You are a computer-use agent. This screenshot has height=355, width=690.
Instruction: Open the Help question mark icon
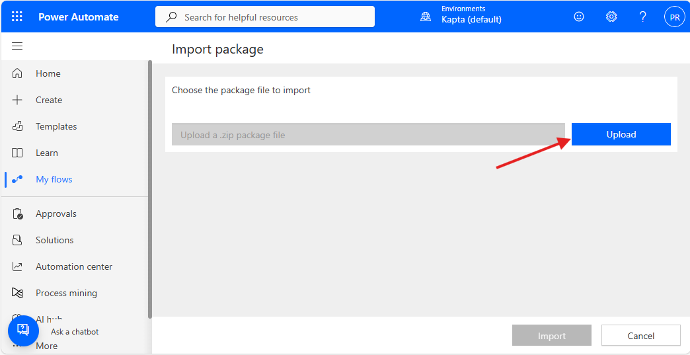(x=642, y=17)
